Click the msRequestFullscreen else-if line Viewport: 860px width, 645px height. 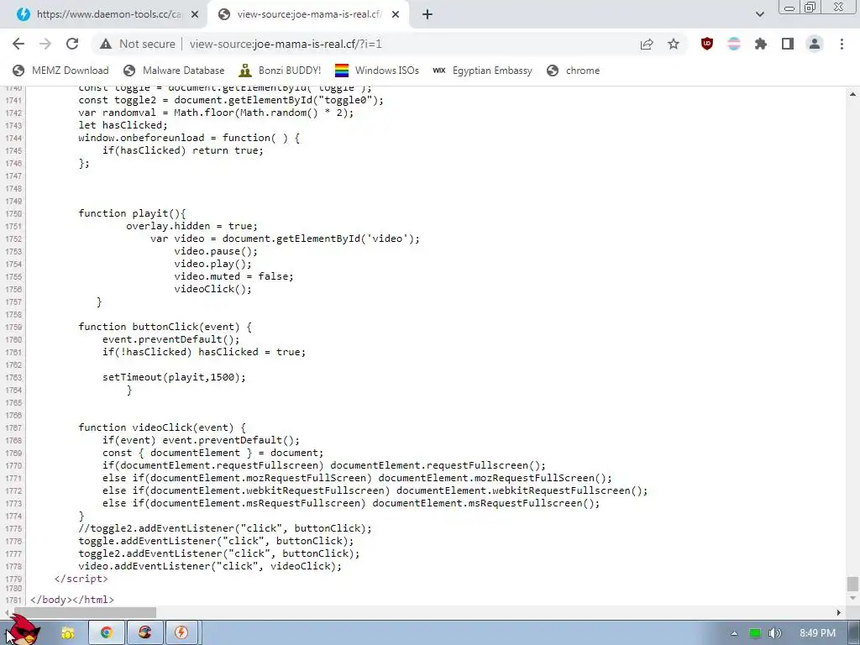(x=351, y=504)
